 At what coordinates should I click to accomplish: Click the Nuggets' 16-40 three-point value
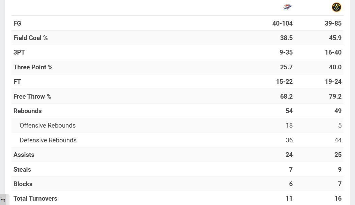click(333, 53)
